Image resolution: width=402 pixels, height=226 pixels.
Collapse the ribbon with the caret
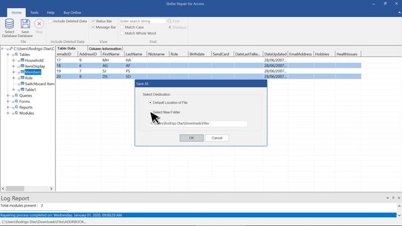point(399,13)
